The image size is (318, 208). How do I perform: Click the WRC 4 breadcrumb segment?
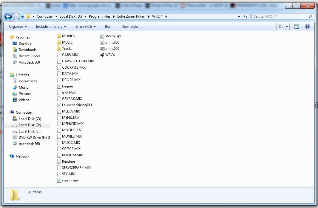(158, 16)
